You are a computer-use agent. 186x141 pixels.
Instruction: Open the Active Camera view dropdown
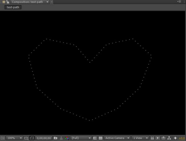(117, 138)
